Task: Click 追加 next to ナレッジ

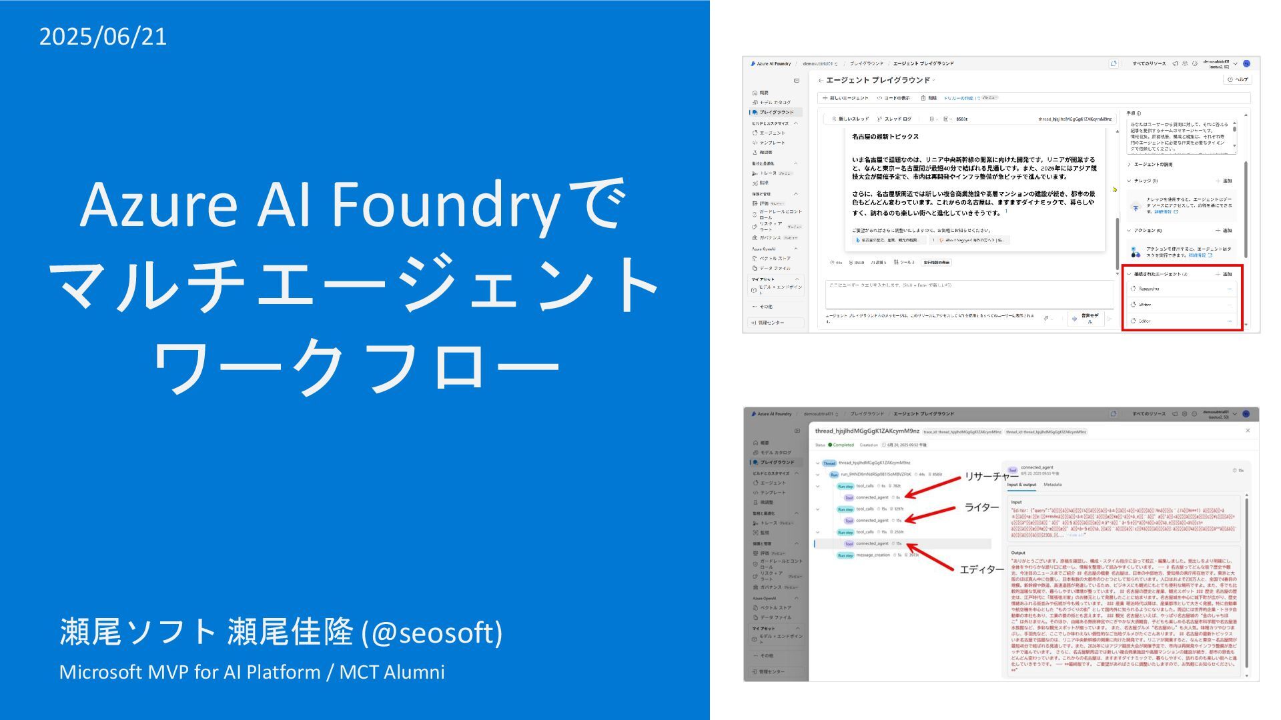Action: tap(1224, 181)
